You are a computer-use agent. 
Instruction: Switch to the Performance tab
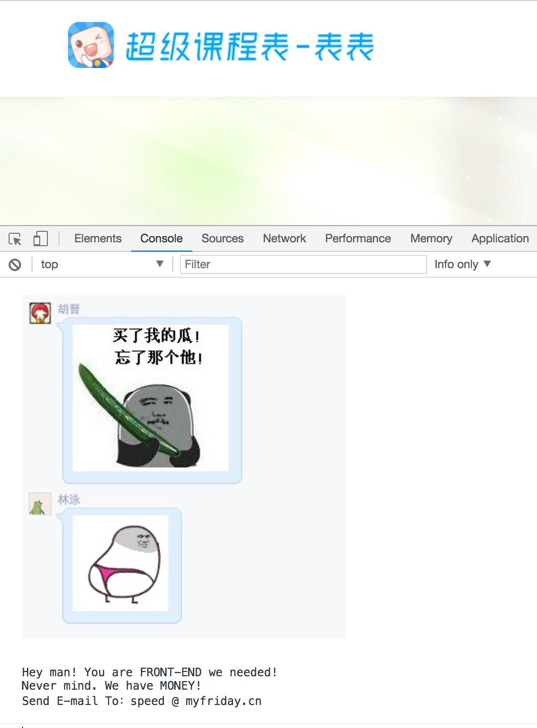point(358,239)
